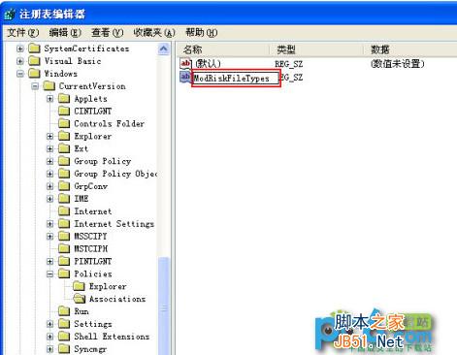Expand the PINTLGNT key
457x355 pixels.
pos(49,262)
